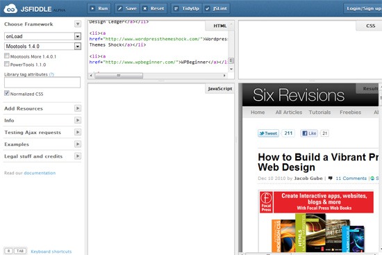Open Freebies in the nav
Screen dimensions: 382x255
tap(350, 112)
